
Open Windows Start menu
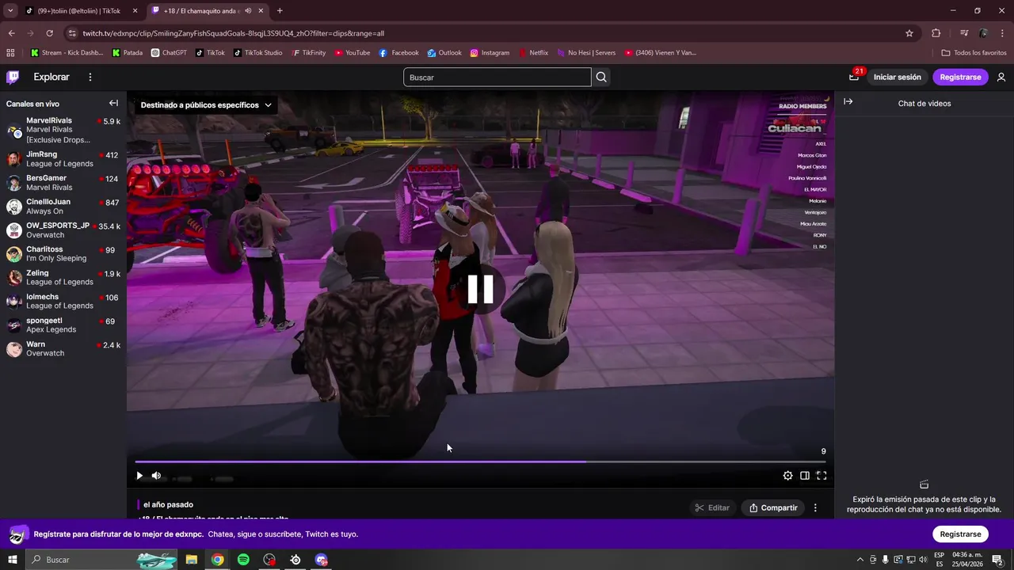point(12,560)
